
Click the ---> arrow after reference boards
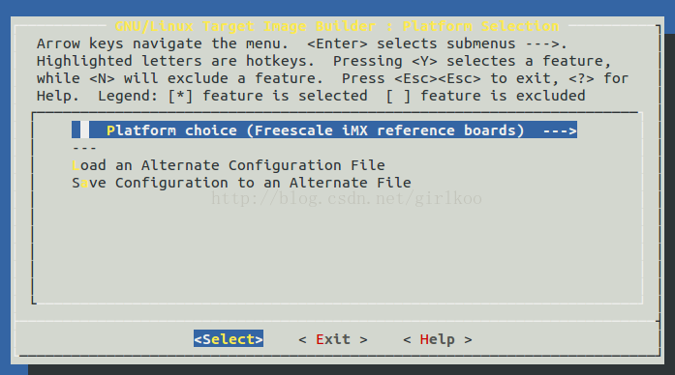pos(560,130)
